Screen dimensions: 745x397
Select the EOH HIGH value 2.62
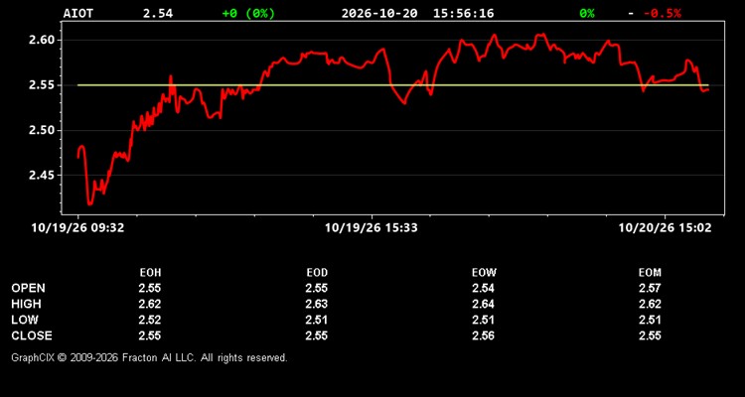tap(150, 304)
